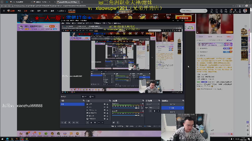The height and width of the screenshot is (141, 252).
Task: Open Windows Start menu
Action: [2, 139]
